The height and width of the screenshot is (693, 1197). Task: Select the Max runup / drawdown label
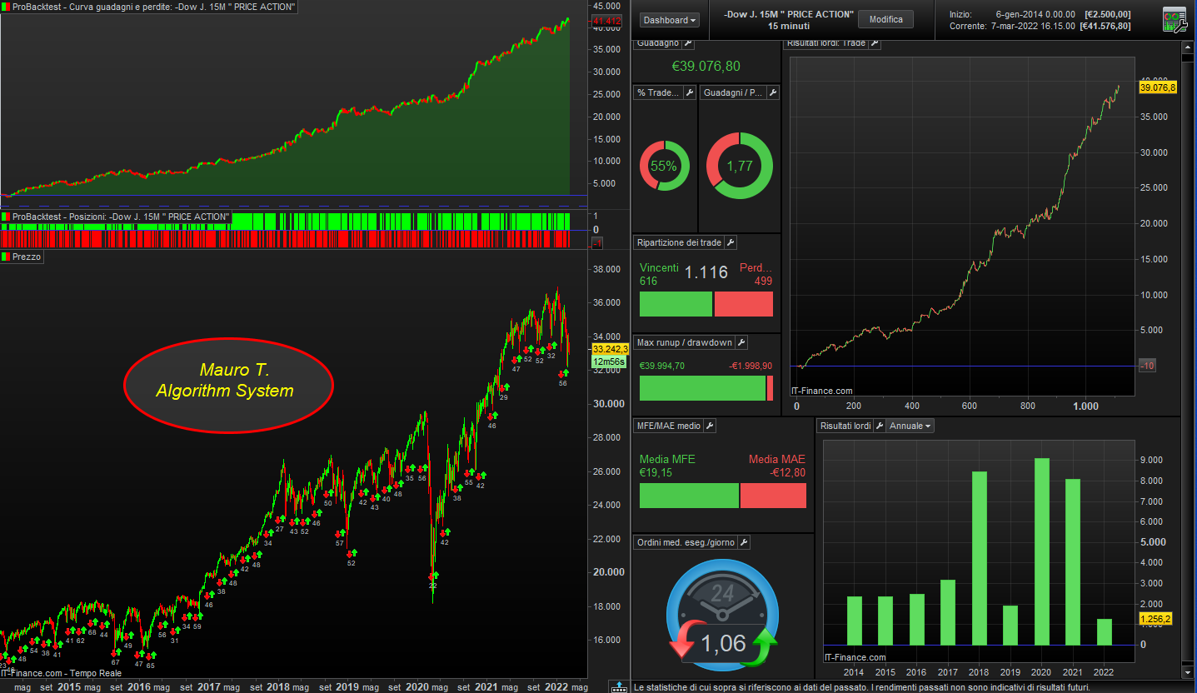click(685, 342)
